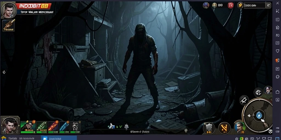Activate the green hooded figure skill card
This screenshot has height=140, width=281.
point(28,127)
